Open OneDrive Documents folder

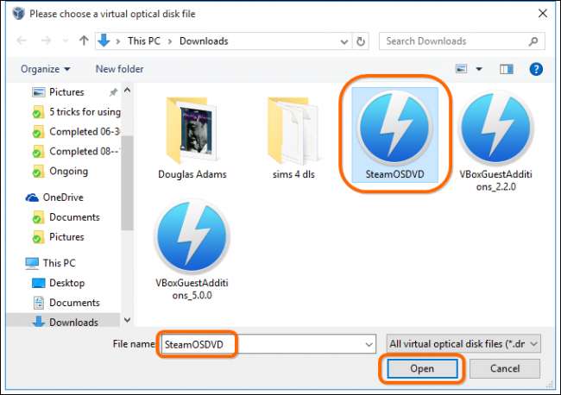click(66, 217)
